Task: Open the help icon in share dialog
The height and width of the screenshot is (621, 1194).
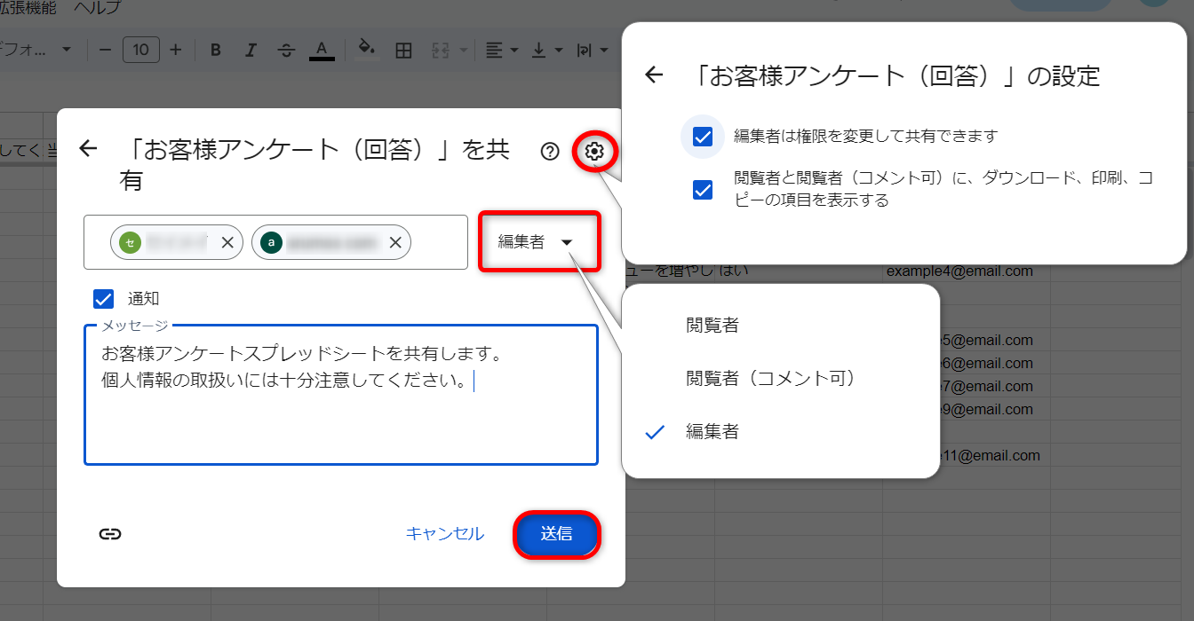Action: [550, 152]
